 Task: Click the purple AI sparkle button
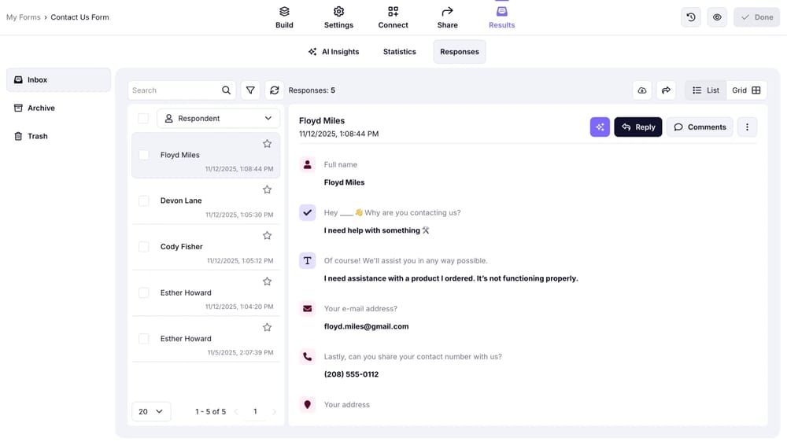coord(600,127)
